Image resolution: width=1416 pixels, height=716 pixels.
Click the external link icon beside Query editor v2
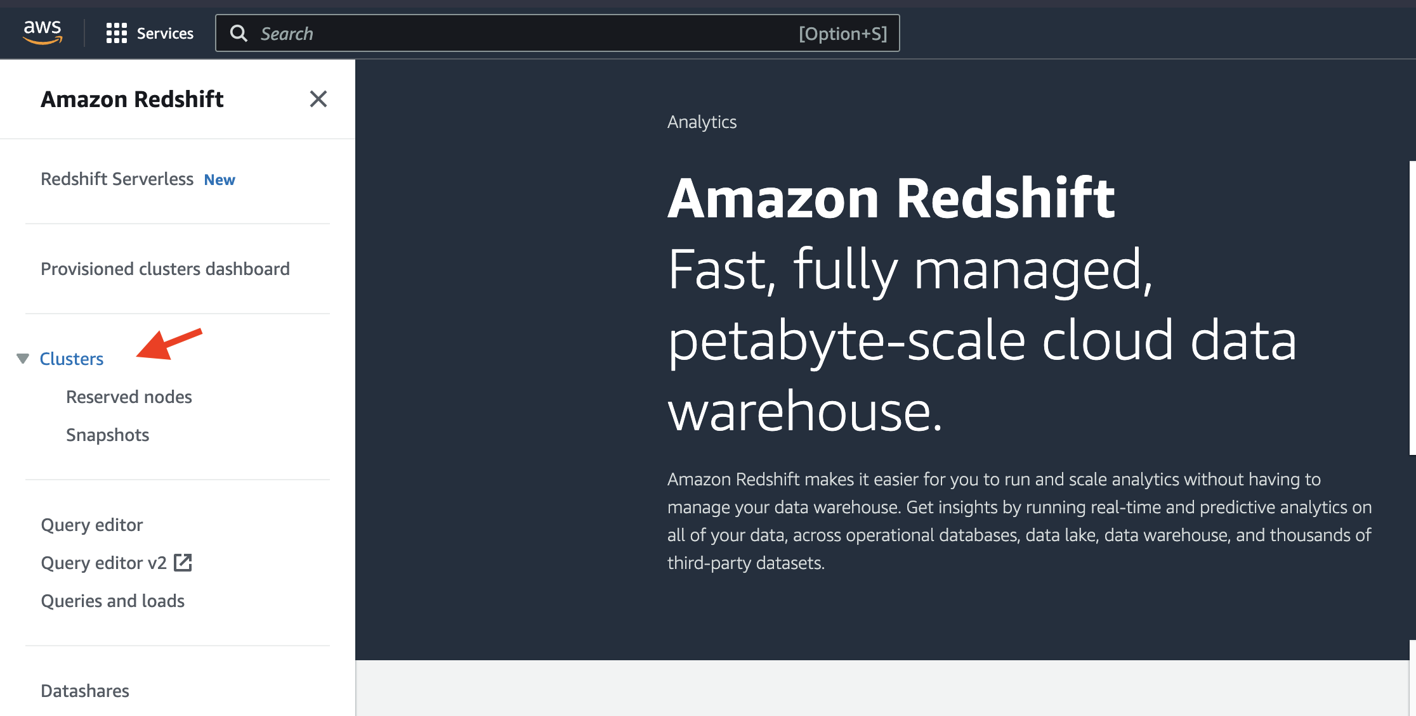(x=183, y=563)
